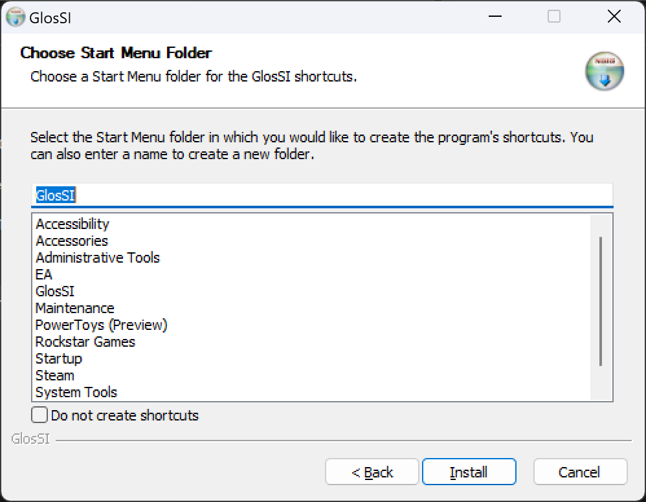Screen dimensions: 646x502
Task: Enable "Do not create shortcuts" checkbox
Action: coord(39,415)
